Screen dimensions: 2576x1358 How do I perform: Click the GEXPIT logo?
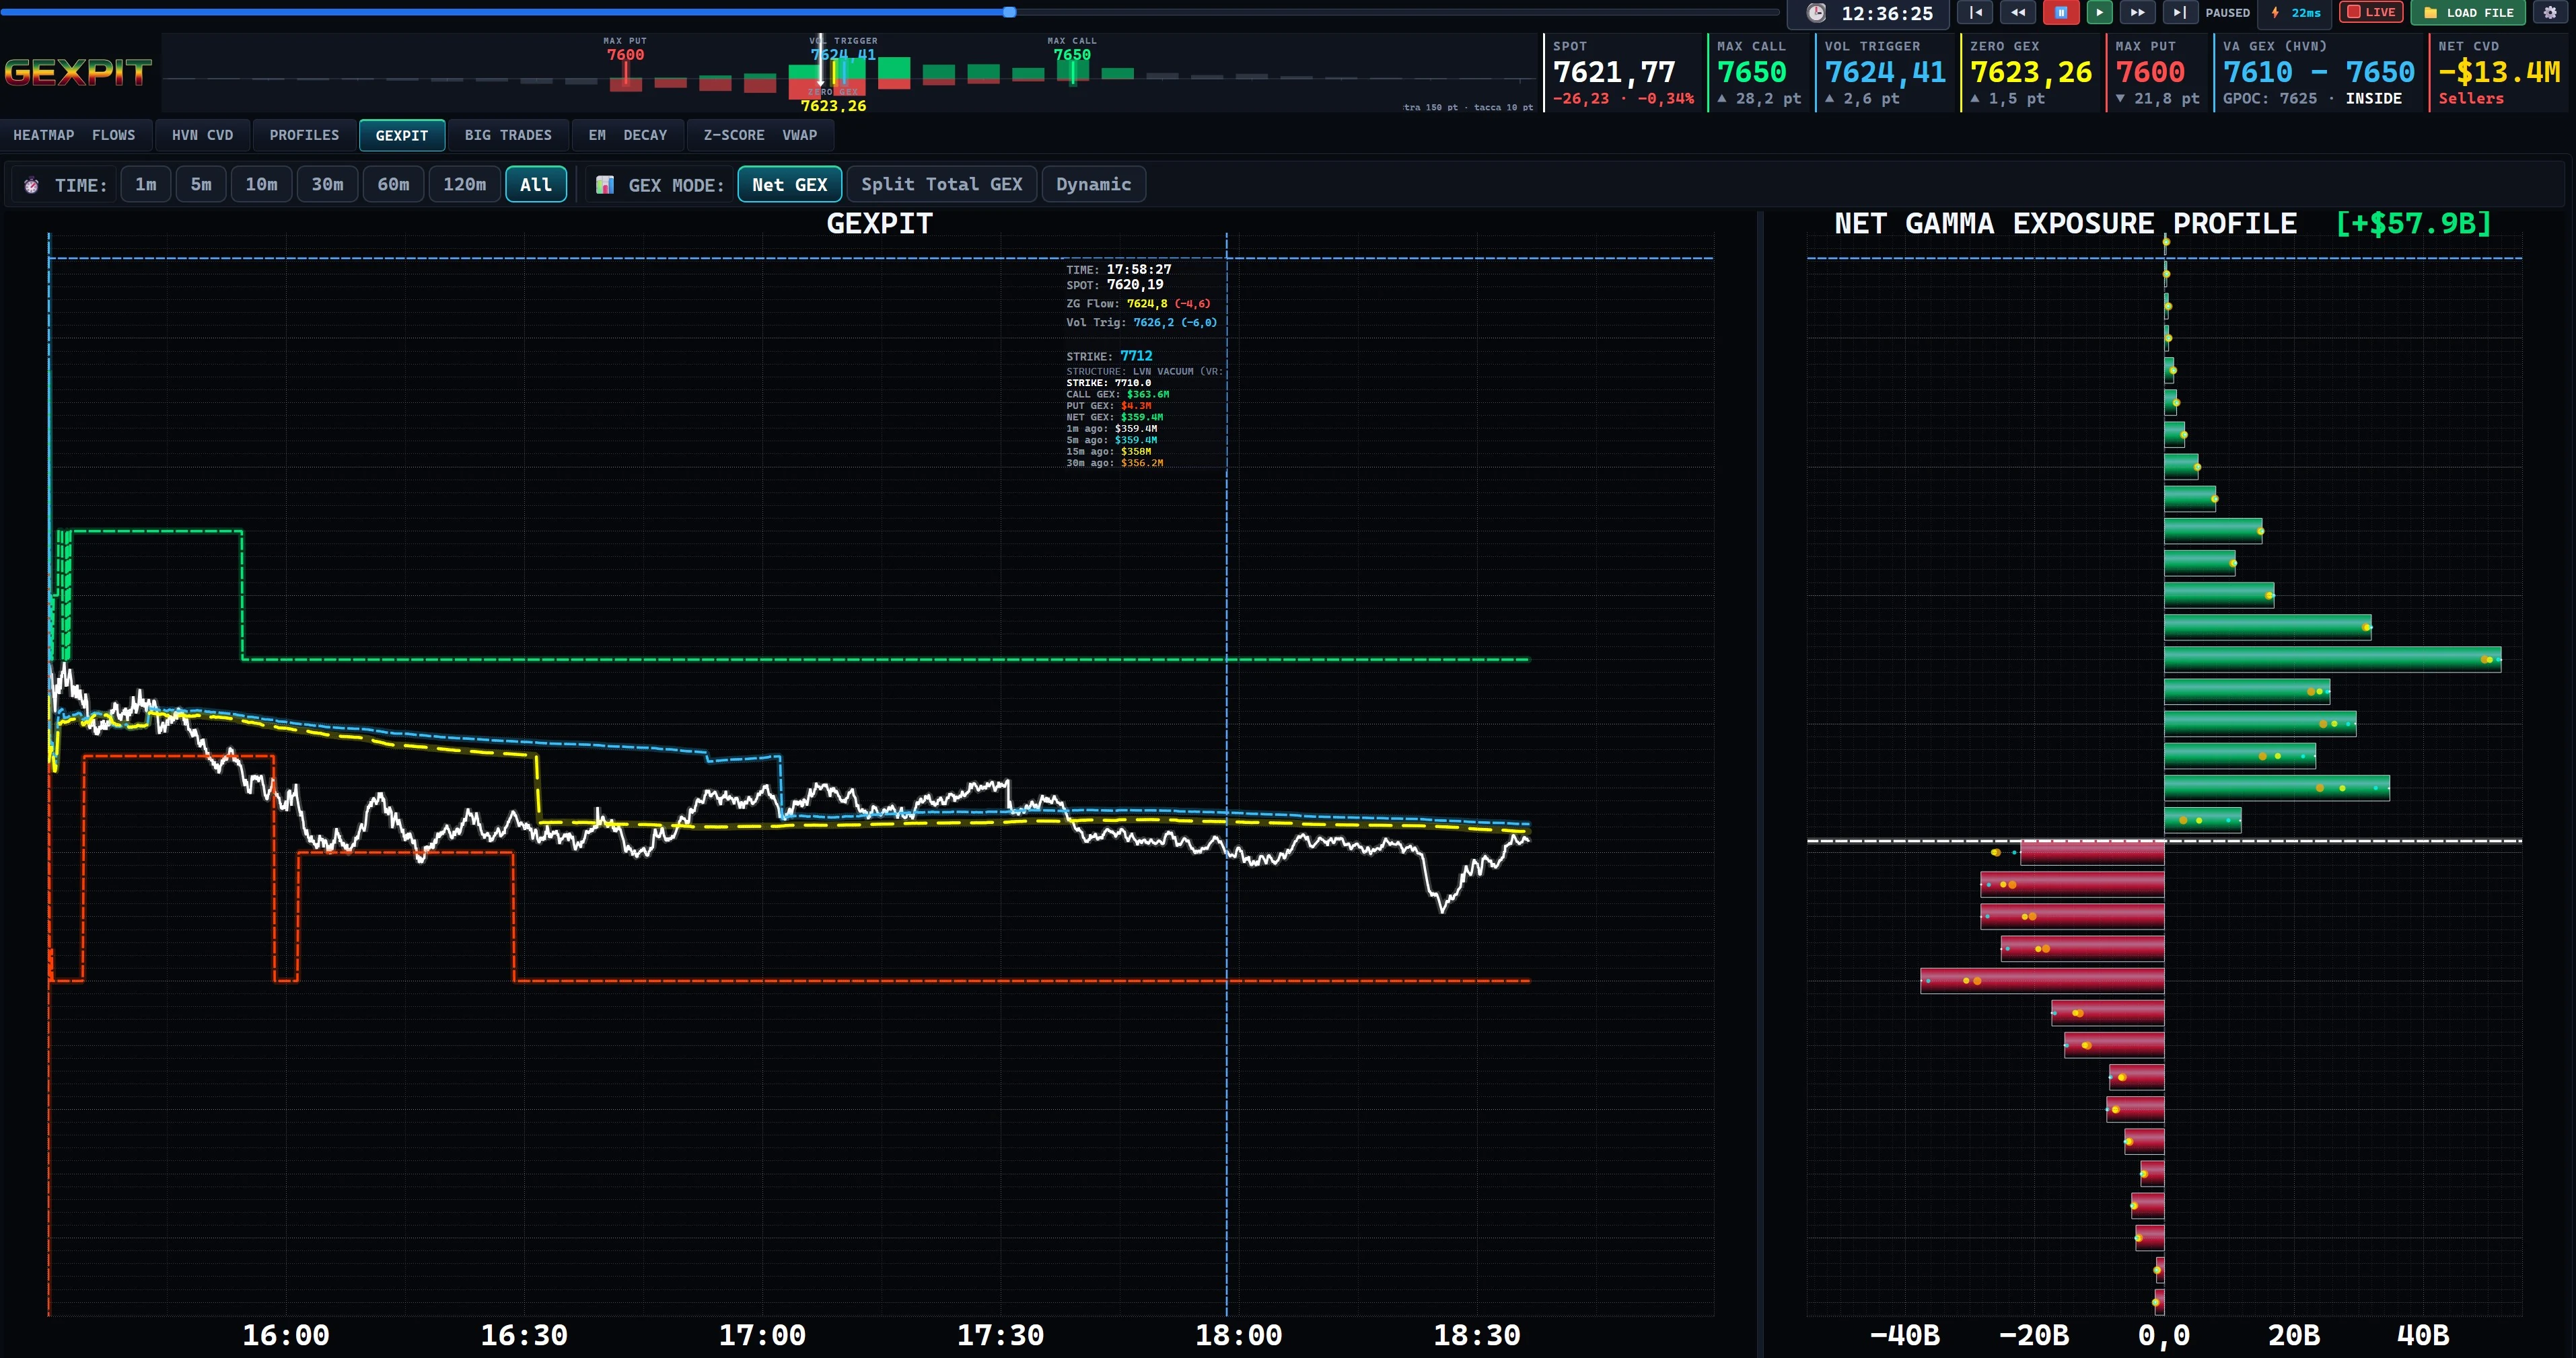pos(77,72)
